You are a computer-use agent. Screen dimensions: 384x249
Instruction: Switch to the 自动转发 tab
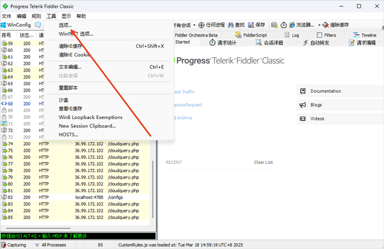pyautogui.click(x=316, y=43)
